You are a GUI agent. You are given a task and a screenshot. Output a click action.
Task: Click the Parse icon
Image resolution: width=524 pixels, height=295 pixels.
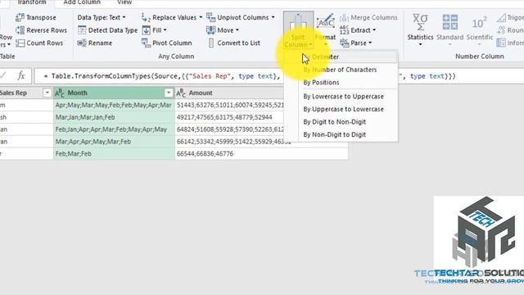pos(344,43)
